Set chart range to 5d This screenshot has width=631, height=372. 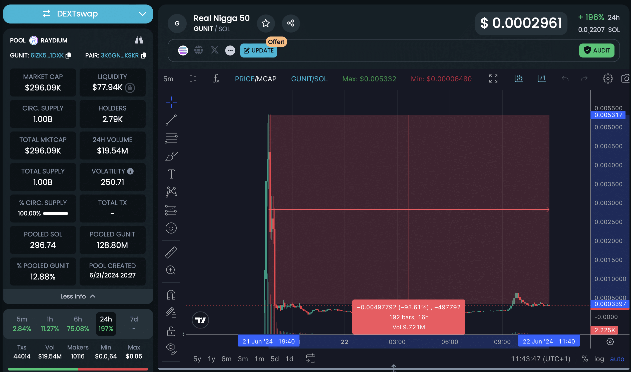(275, 359)
